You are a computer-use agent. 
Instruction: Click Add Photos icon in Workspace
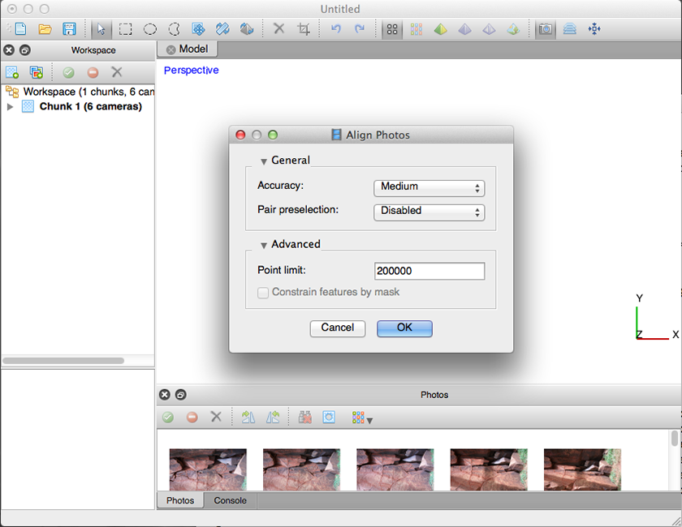pos(37,72)
